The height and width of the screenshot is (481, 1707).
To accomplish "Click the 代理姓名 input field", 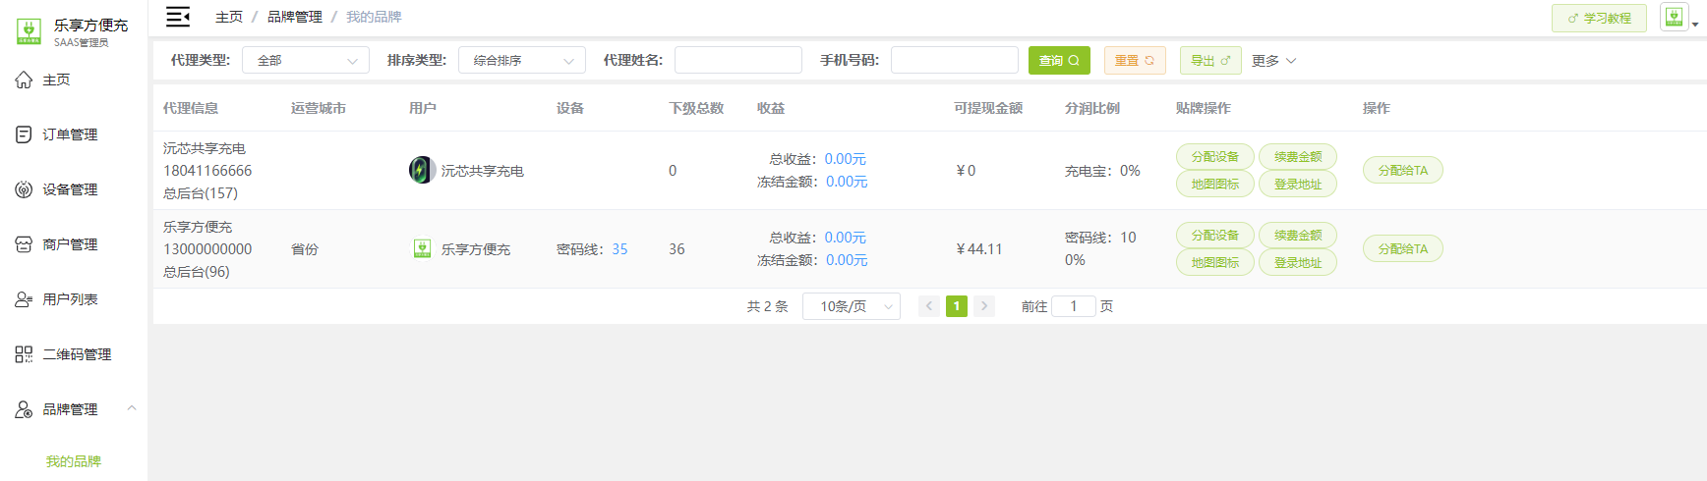I will pos(738,60).
